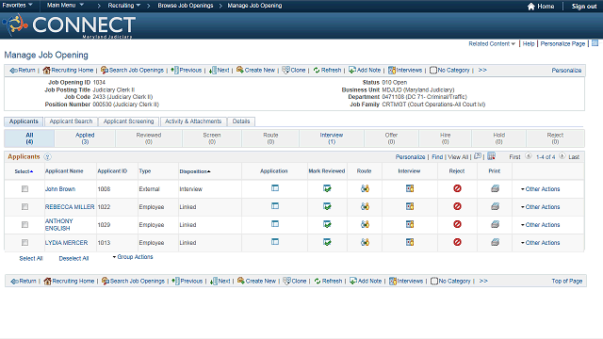The width and height of the screenshot is (603, 339).
Task: Print Anthony English's application
Action: point(495,224)
